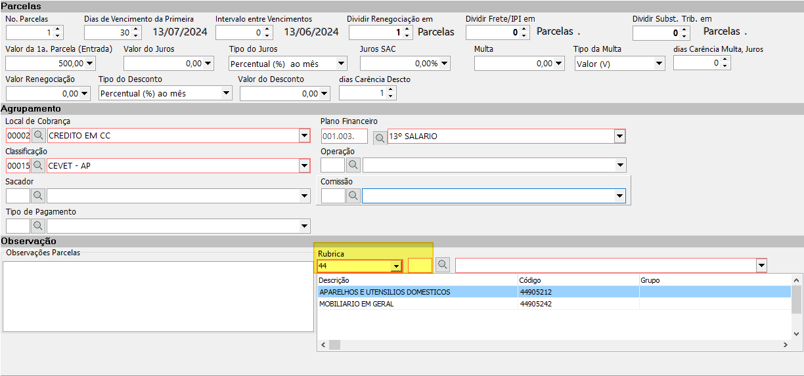This screenshot has width=804, height=376.
Task: Expand the Tipo da Multa dropdown
Action: 659,64
